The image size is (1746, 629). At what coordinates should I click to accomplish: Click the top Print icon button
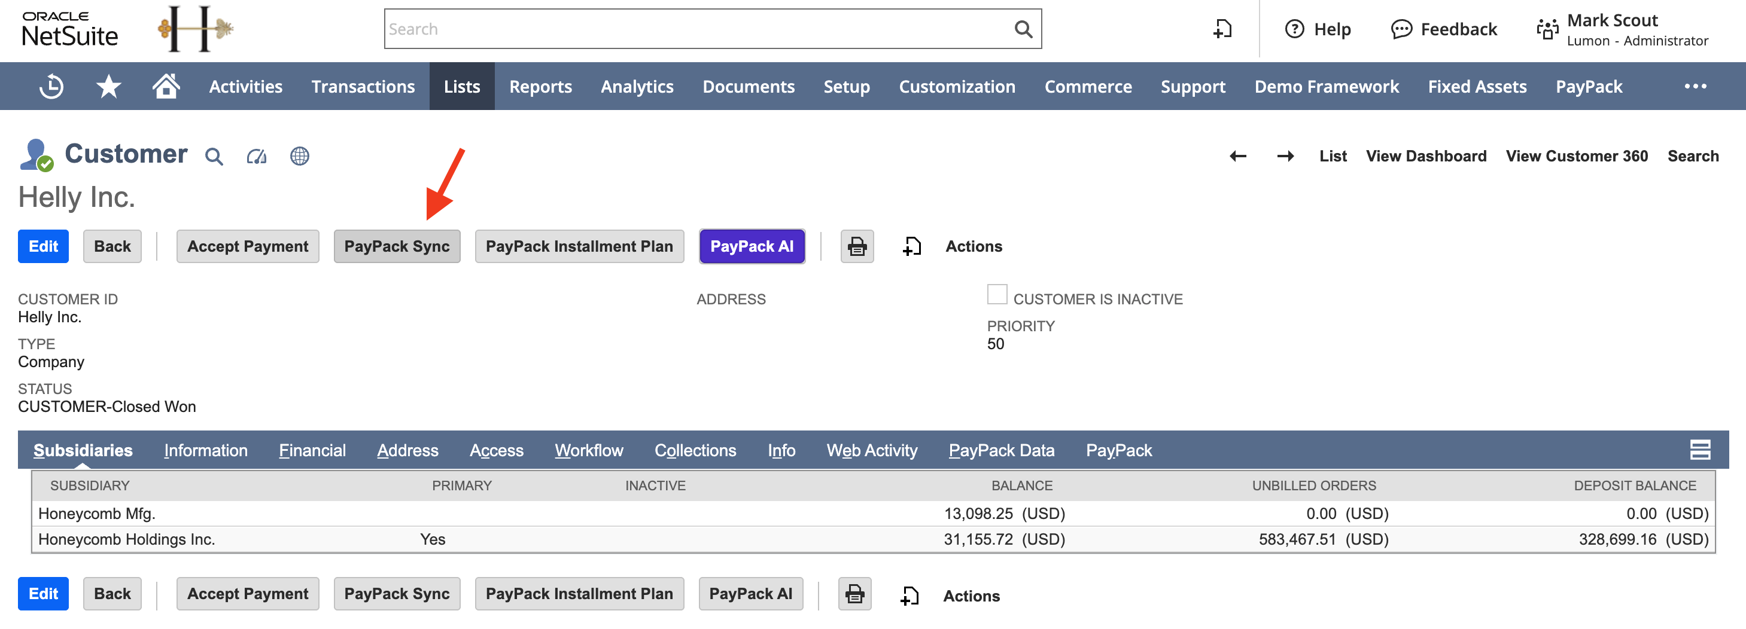857,246
